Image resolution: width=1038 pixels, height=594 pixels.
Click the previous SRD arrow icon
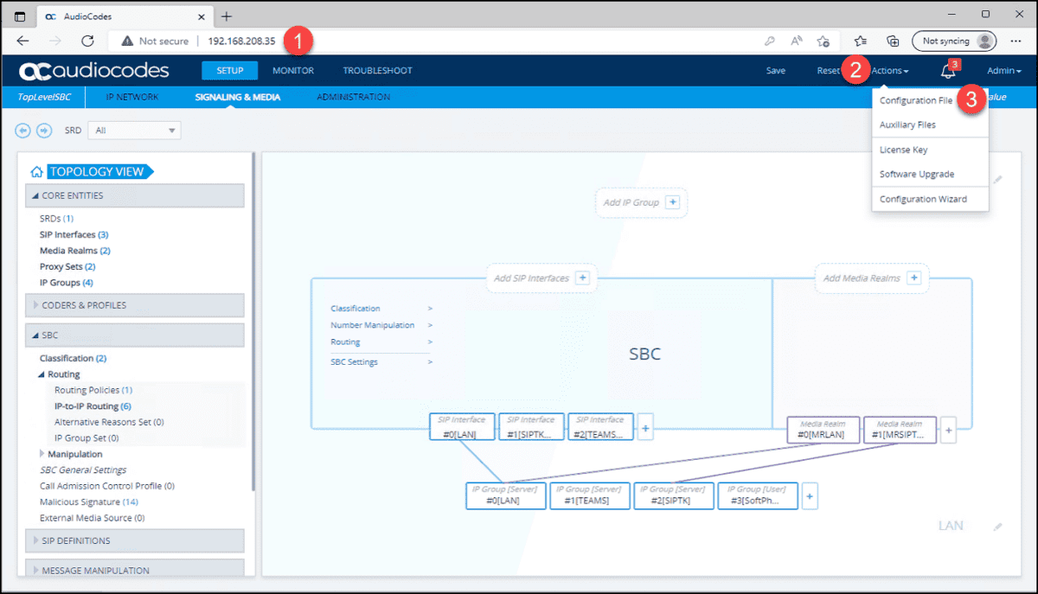tap(23, 131)
